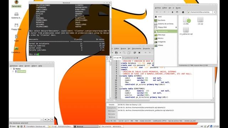
Task: Expand the Localhost node in FlameRobin
Action: pyautogui.click(x=13, y=71)
